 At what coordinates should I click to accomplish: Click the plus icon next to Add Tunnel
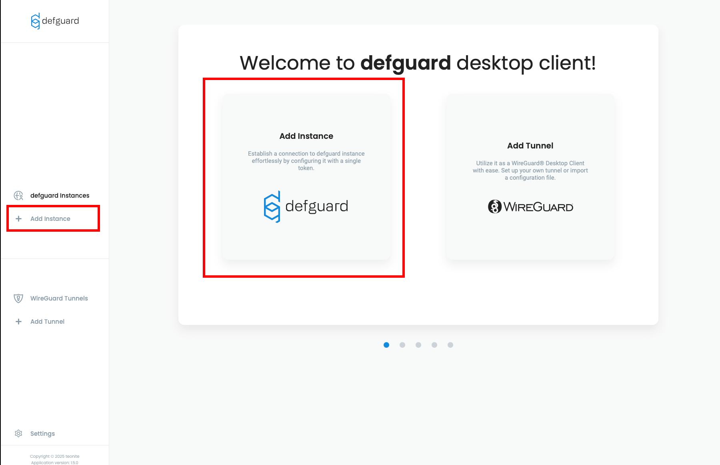[18, 321]
